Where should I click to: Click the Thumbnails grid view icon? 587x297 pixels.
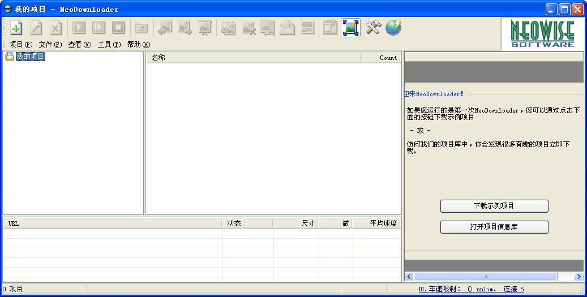(x=307, y=28)
